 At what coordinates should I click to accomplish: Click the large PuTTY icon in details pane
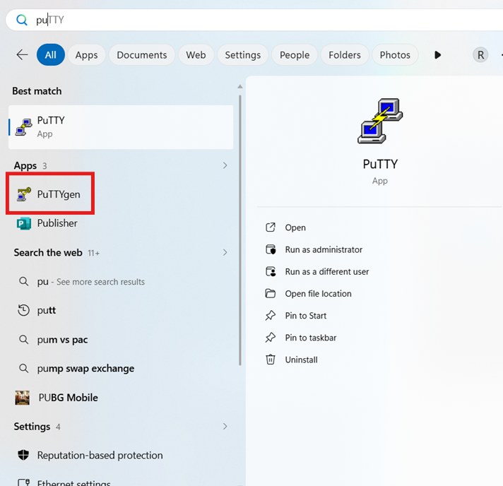point(380,121)
